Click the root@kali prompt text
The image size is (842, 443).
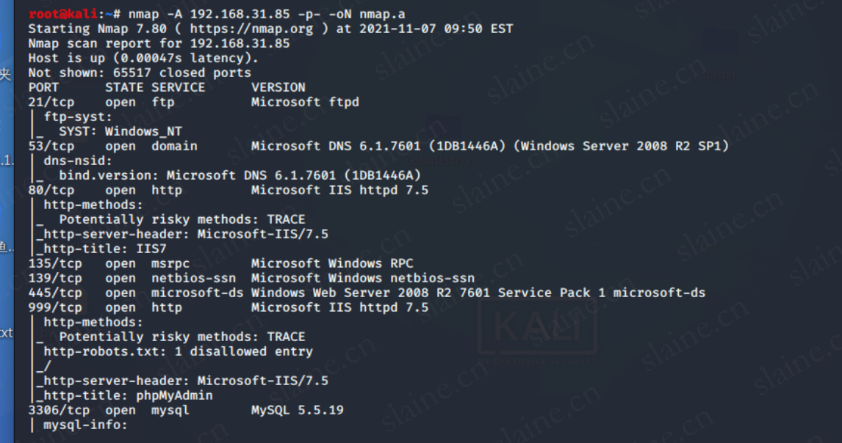[63, 14]
